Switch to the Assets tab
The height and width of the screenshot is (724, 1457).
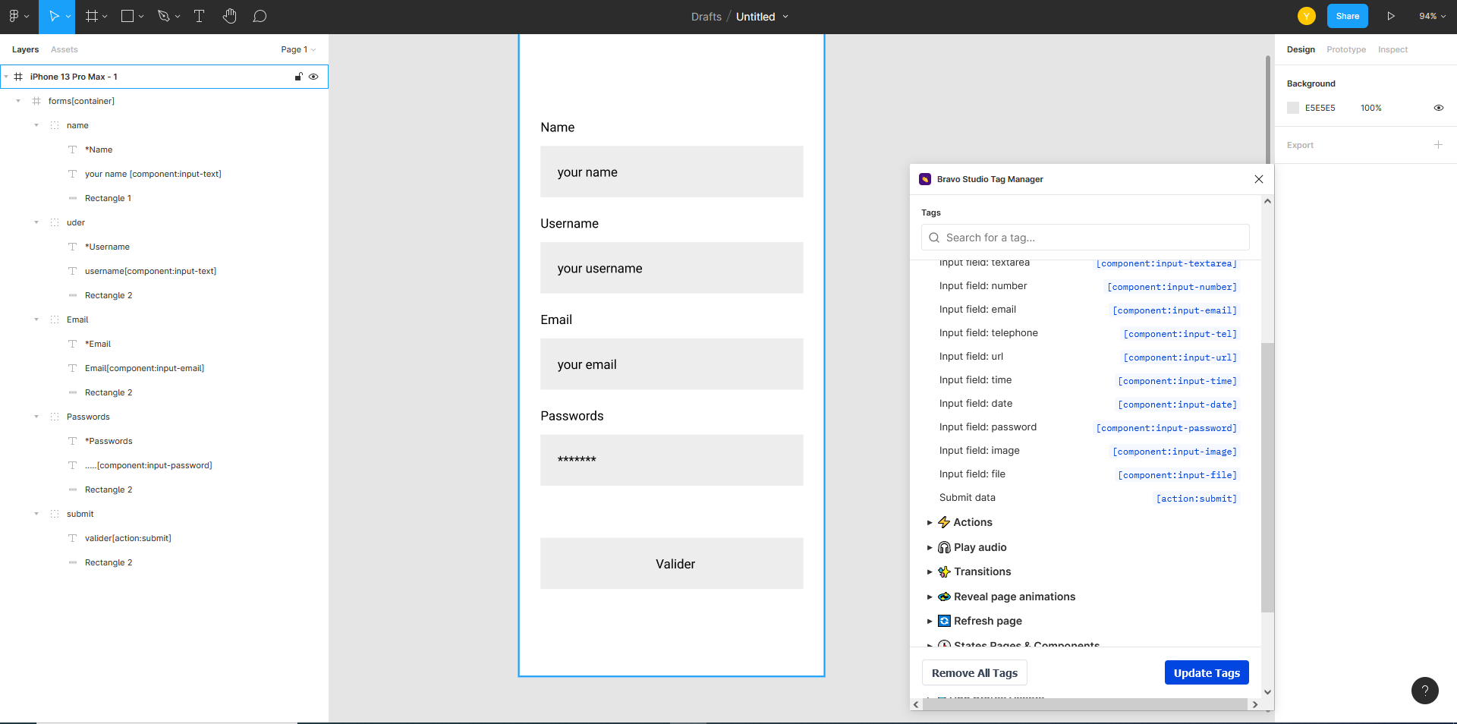[x=65, y=49]
